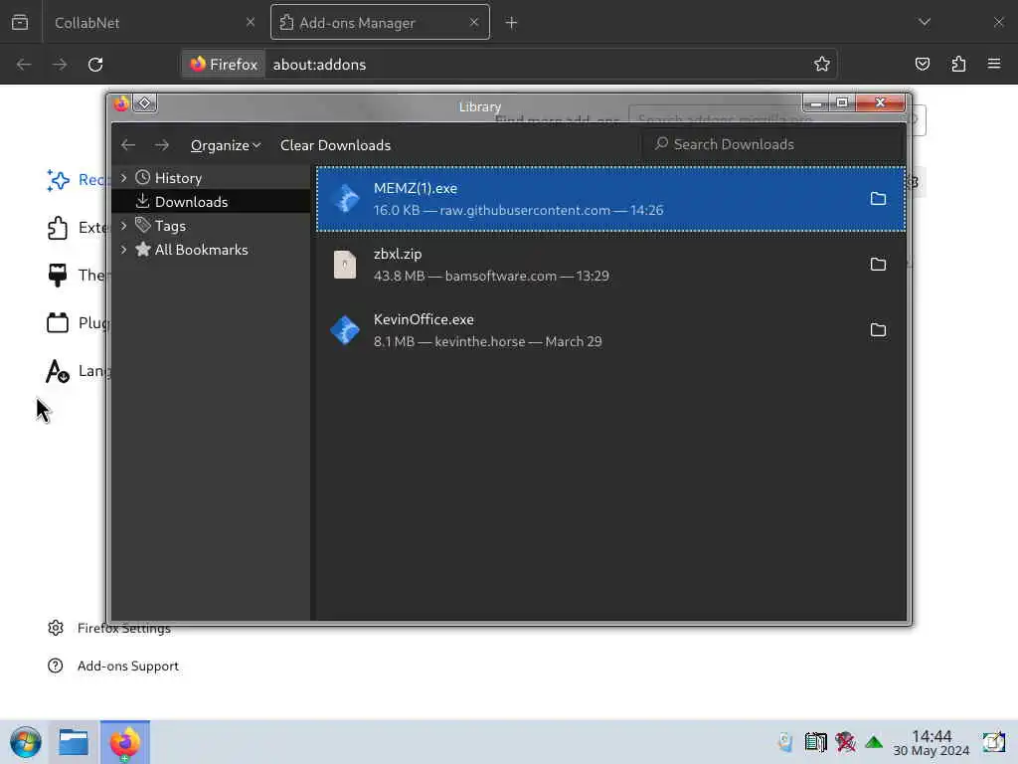The width and height of the screenshot is (1018, 764).
Task: Open Firefox View from the tab bar
Action: tap(20, 22)
